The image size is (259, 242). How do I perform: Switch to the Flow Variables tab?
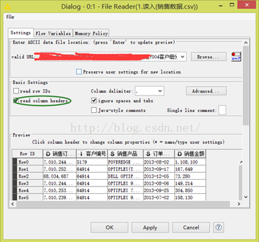[53, 33]
